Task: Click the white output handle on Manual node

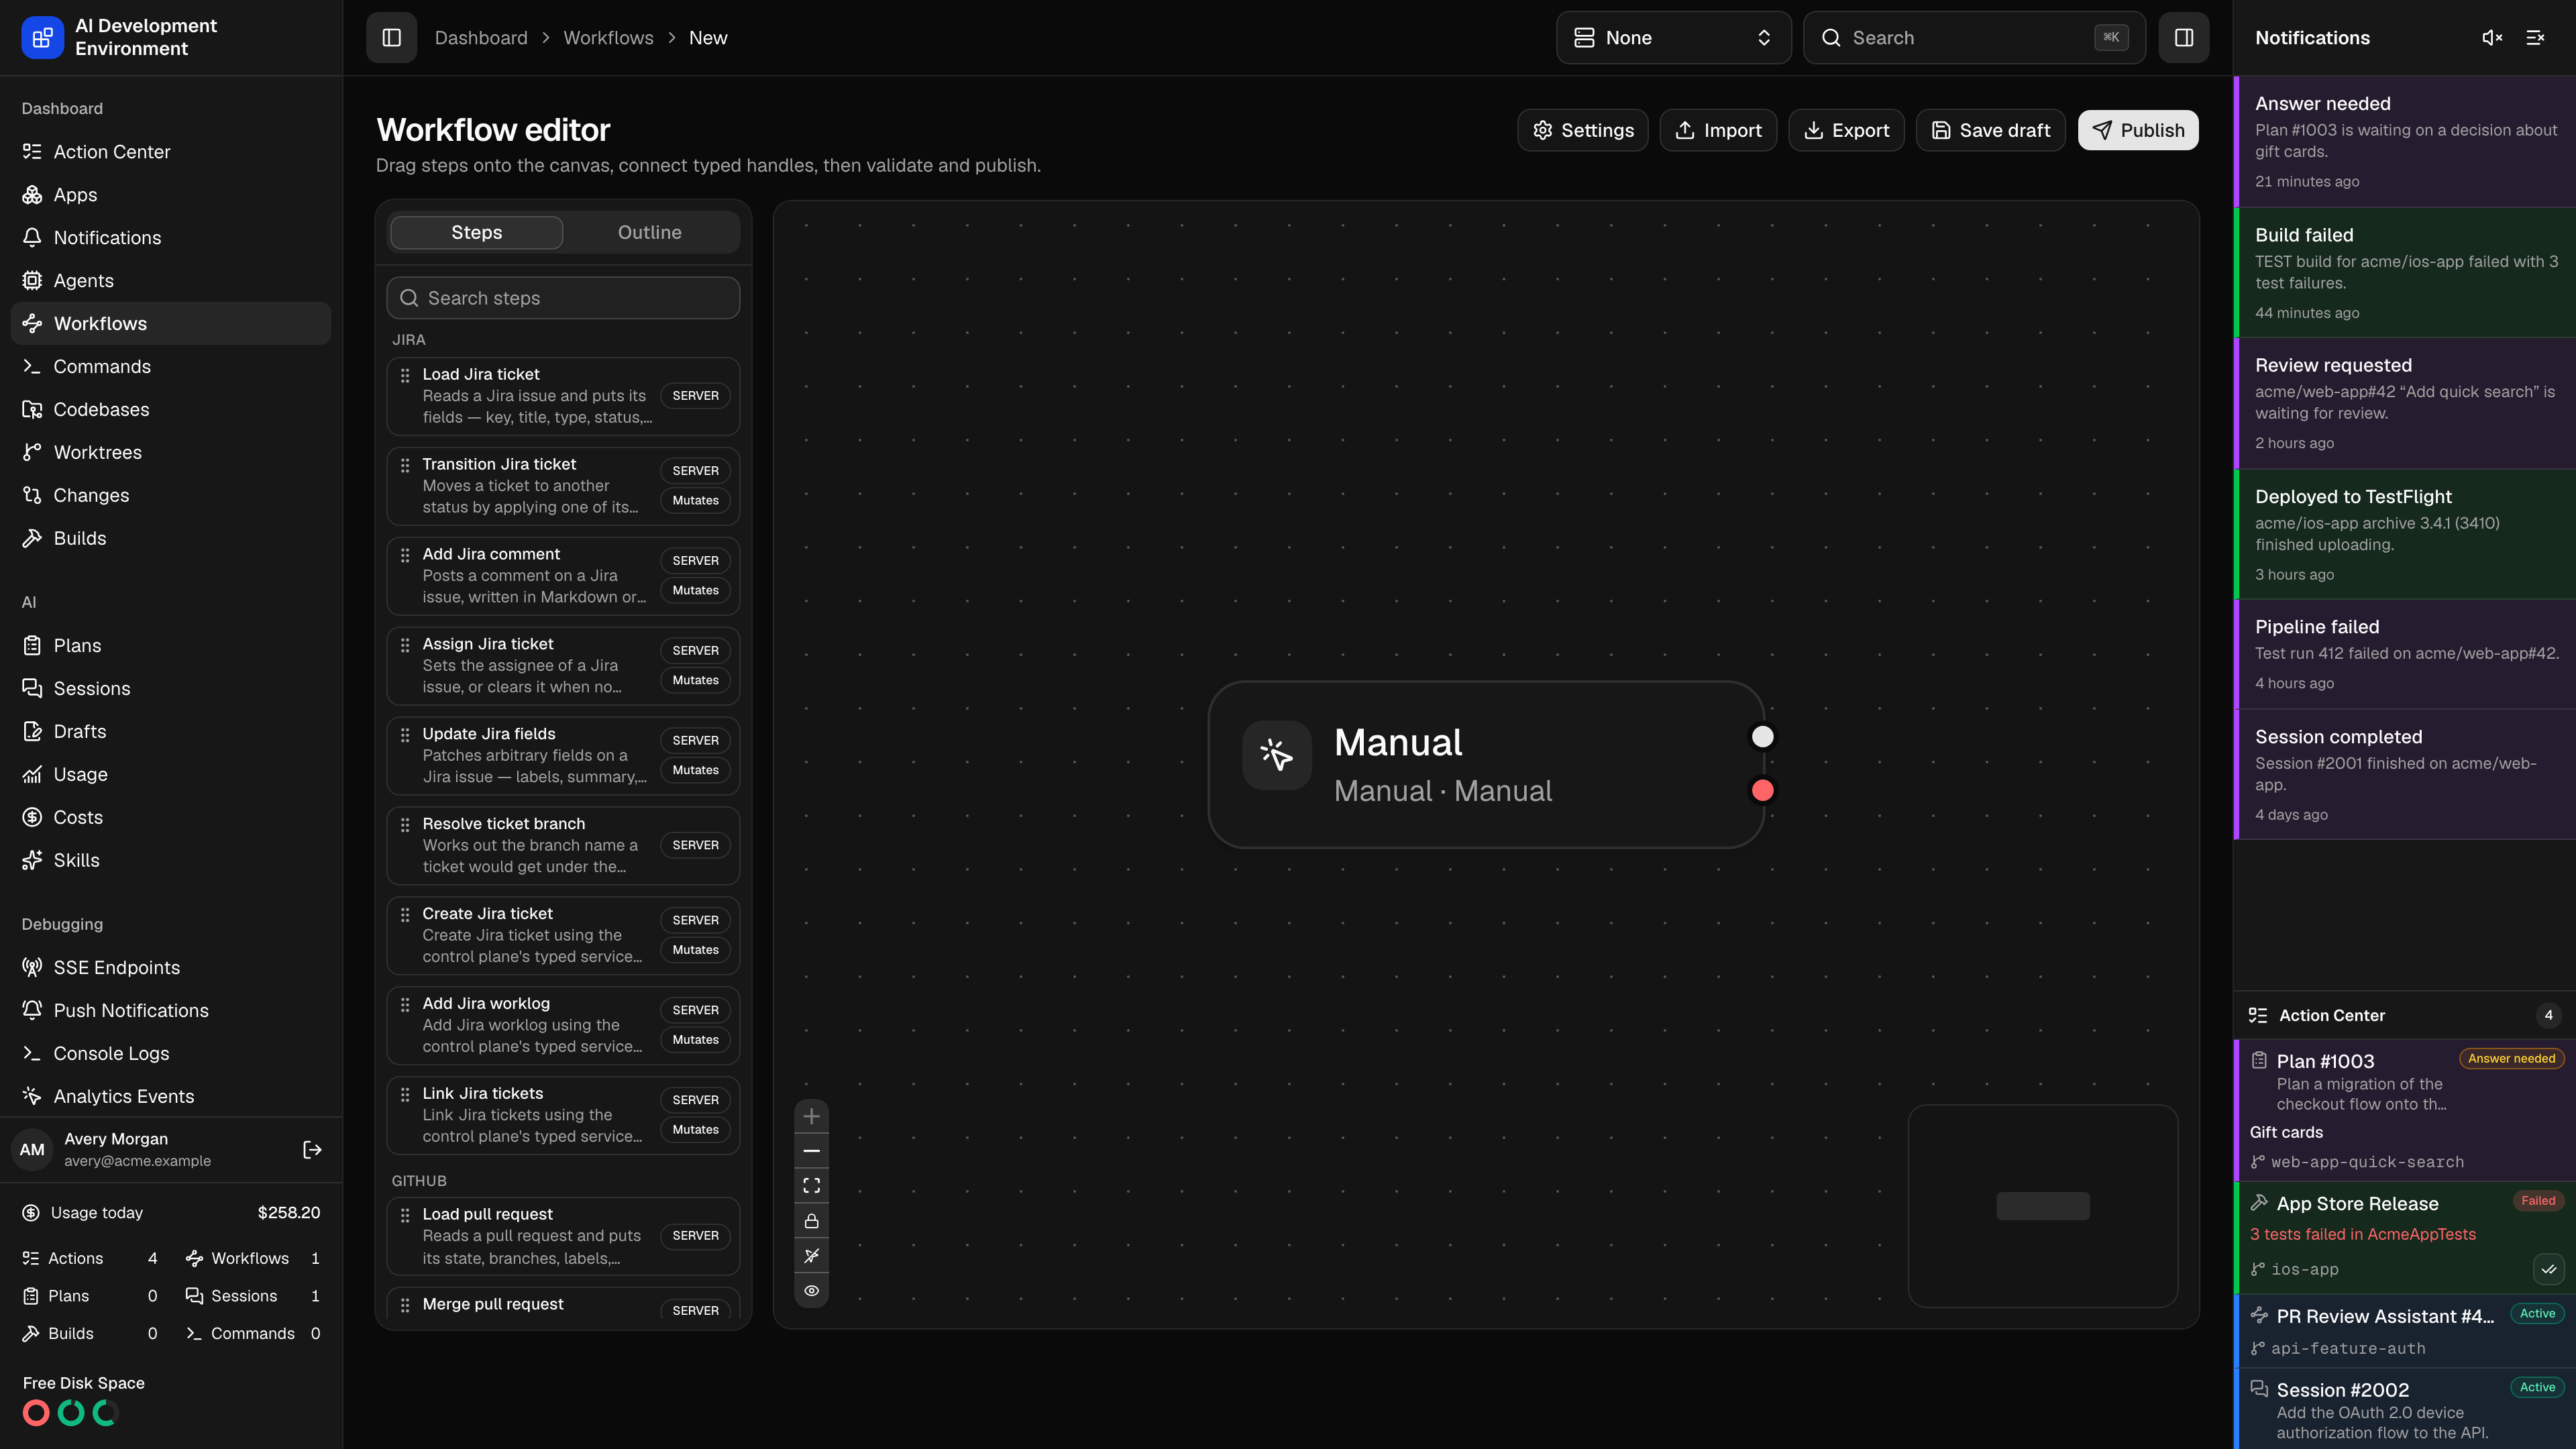Action: [x=1763, y=737]
